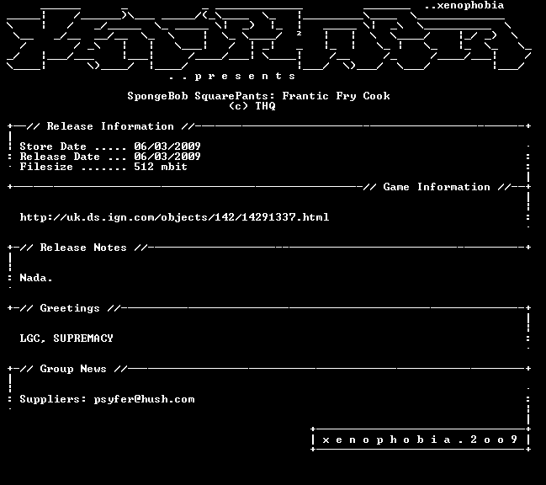Click the 'Suppliers:' label

tap(53, 399)
